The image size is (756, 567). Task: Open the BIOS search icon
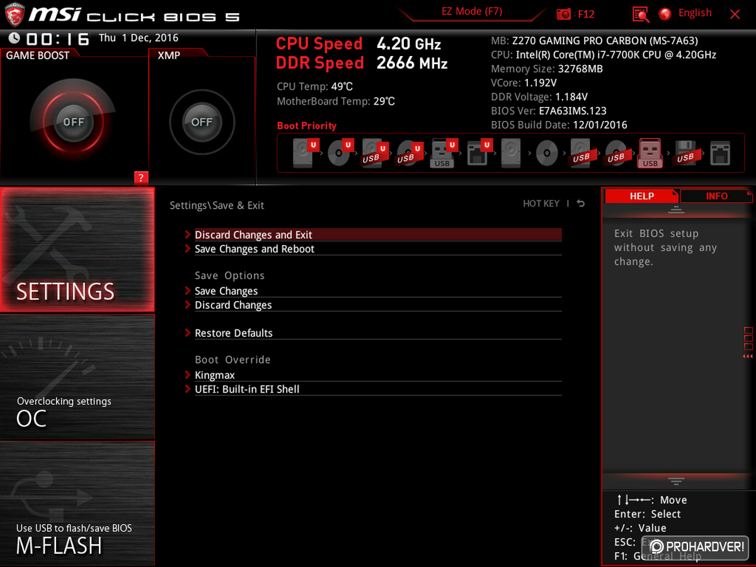coord(641,14)
